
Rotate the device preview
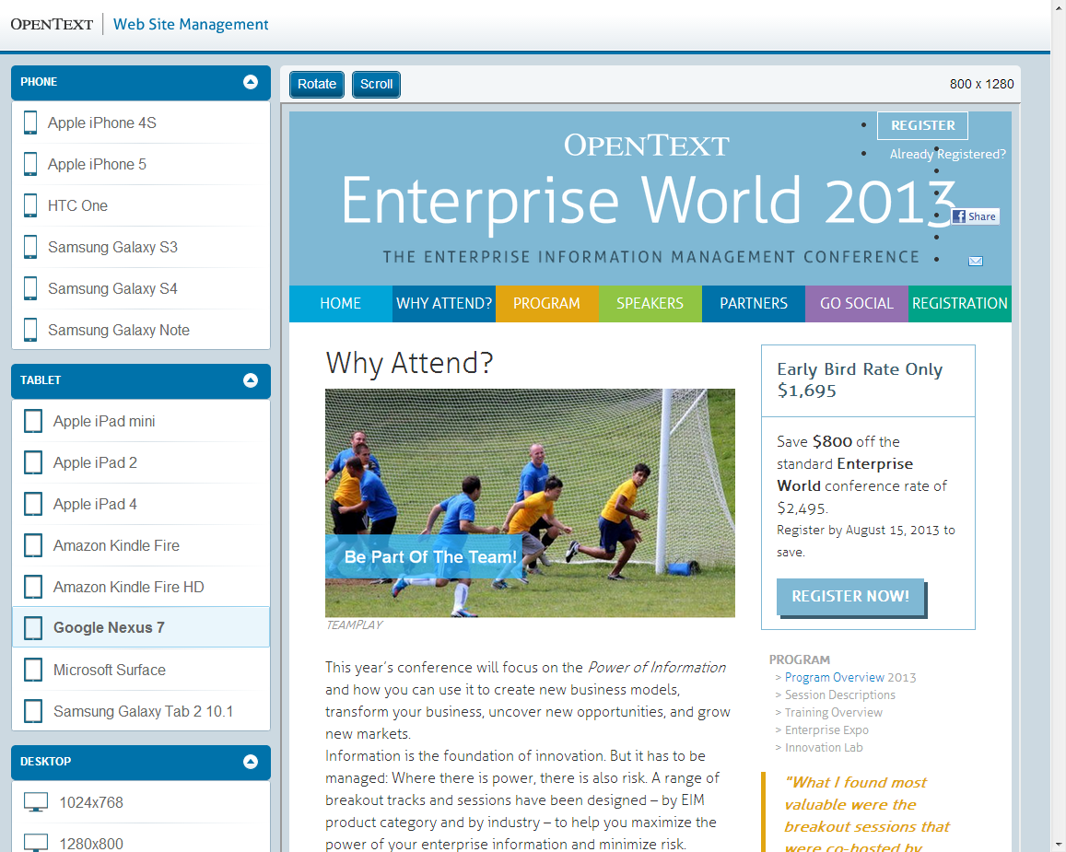tap(317, 84)
